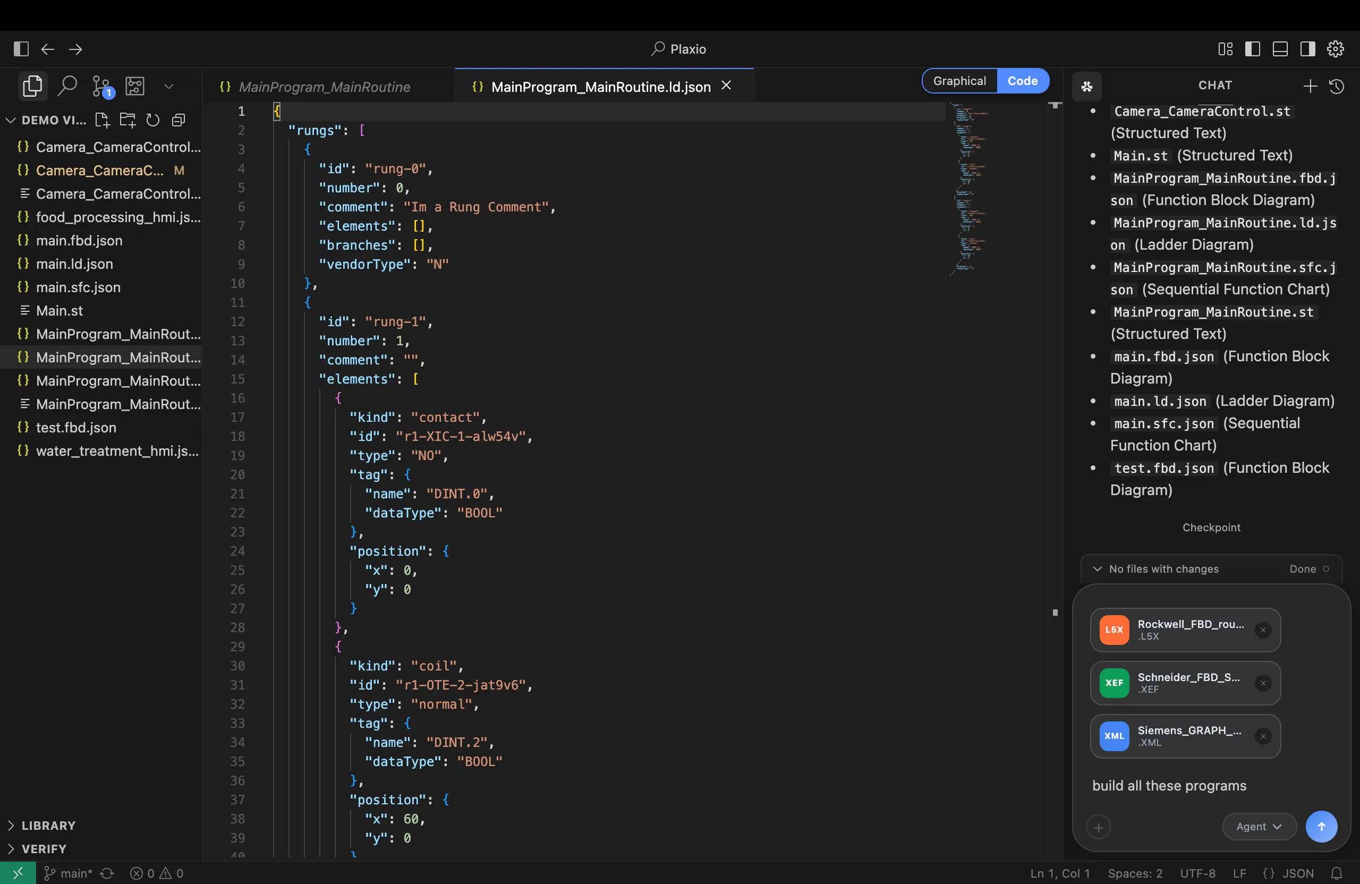Open main.ld.json in explorer

(x=100, y=264)
